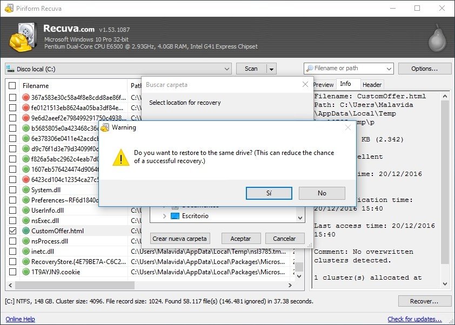
Task: Confirm restore with the Sí button
Action: coord(269,193)
